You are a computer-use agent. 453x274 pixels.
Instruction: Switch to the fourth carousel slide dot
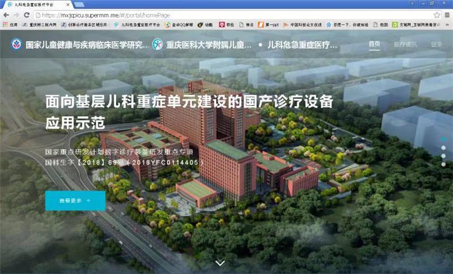pyautogui.click(x=443, y=164)
